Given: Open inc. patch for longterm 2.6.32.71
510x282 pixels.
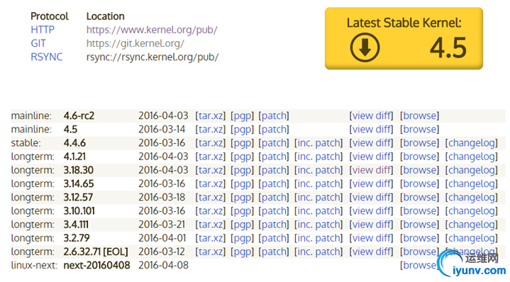Looking at the screenshot, I should pos(318,252).
